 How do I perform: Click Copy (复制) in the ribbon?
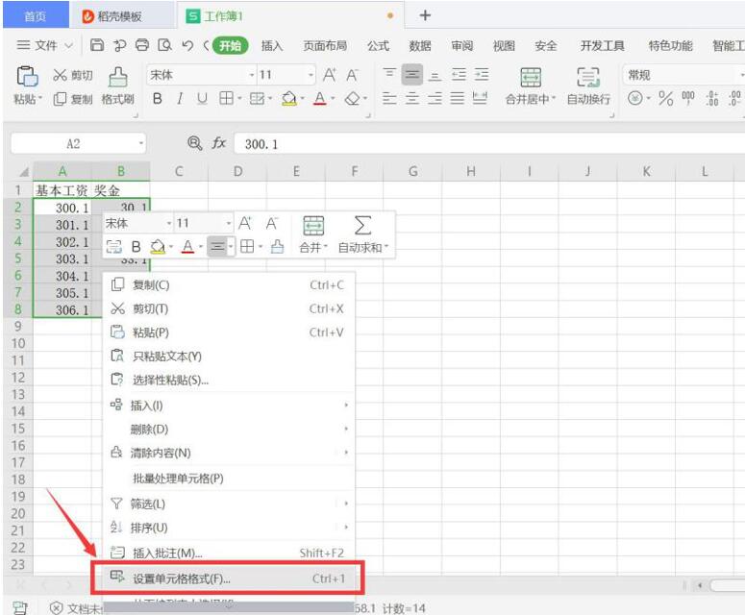(x=73, y=99)
